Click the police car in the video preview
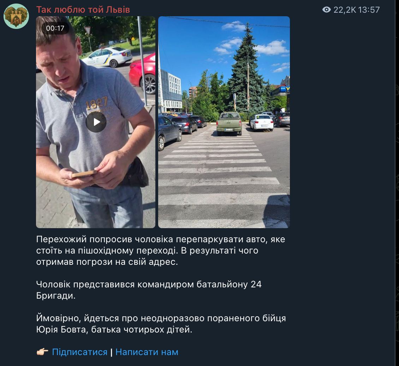Image resolution: width=399 pixels, height=366 pixels. tap(107, 56)
